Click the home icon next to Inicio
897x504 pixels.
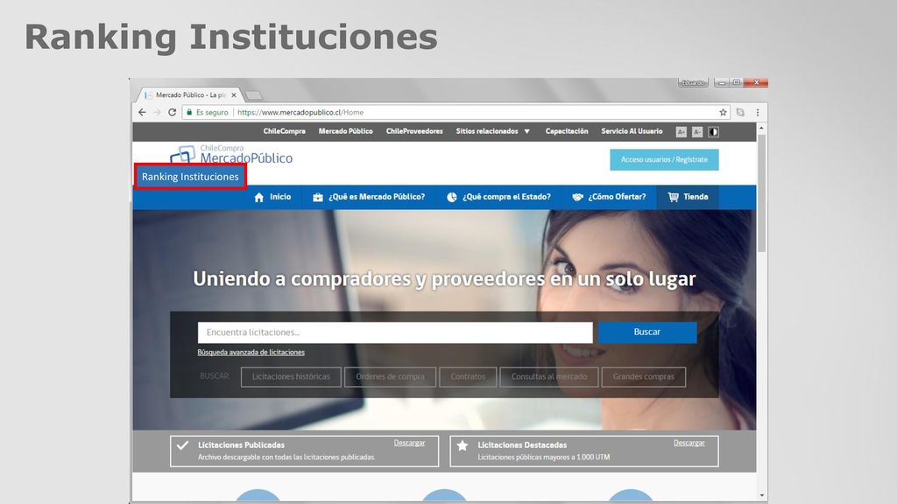pyautogui.click(x=259, y=197)
